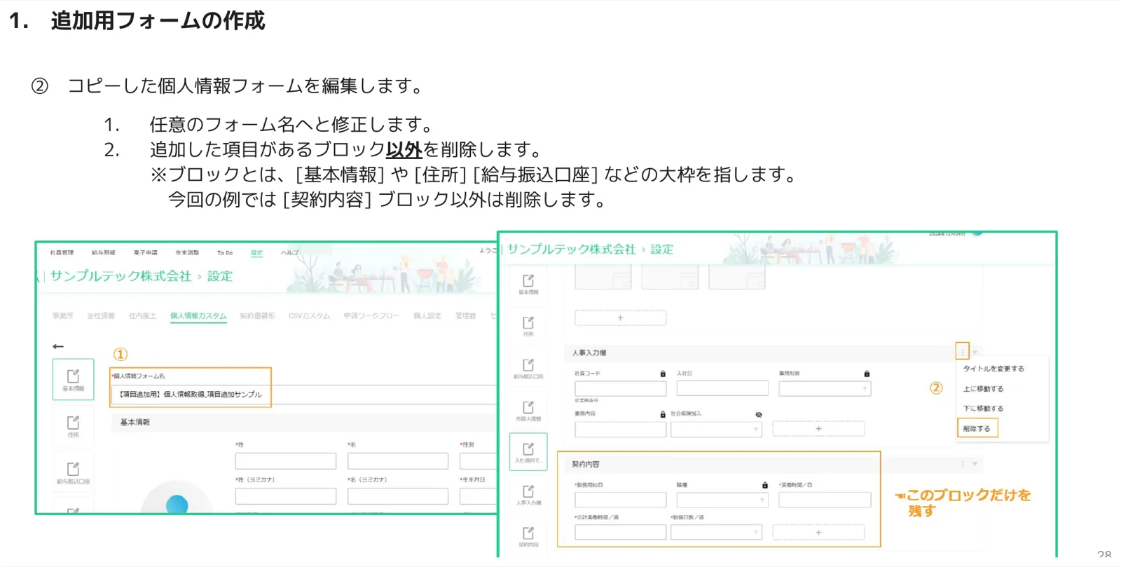Choose タイトルを変更する from block menu

point(993,369)
